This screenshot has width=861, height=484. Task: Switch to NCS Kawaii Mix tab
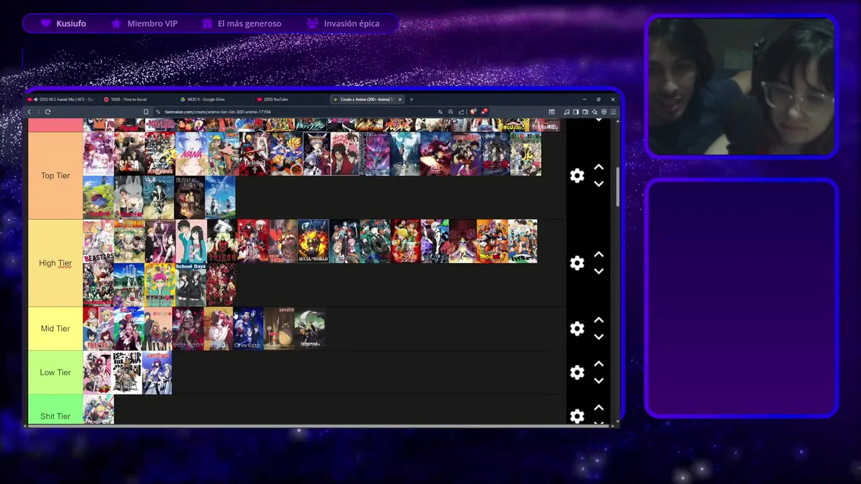tap(61, 99)
